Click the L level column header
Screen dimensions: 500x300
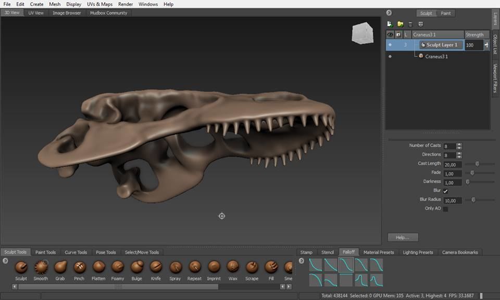[406, 34]
